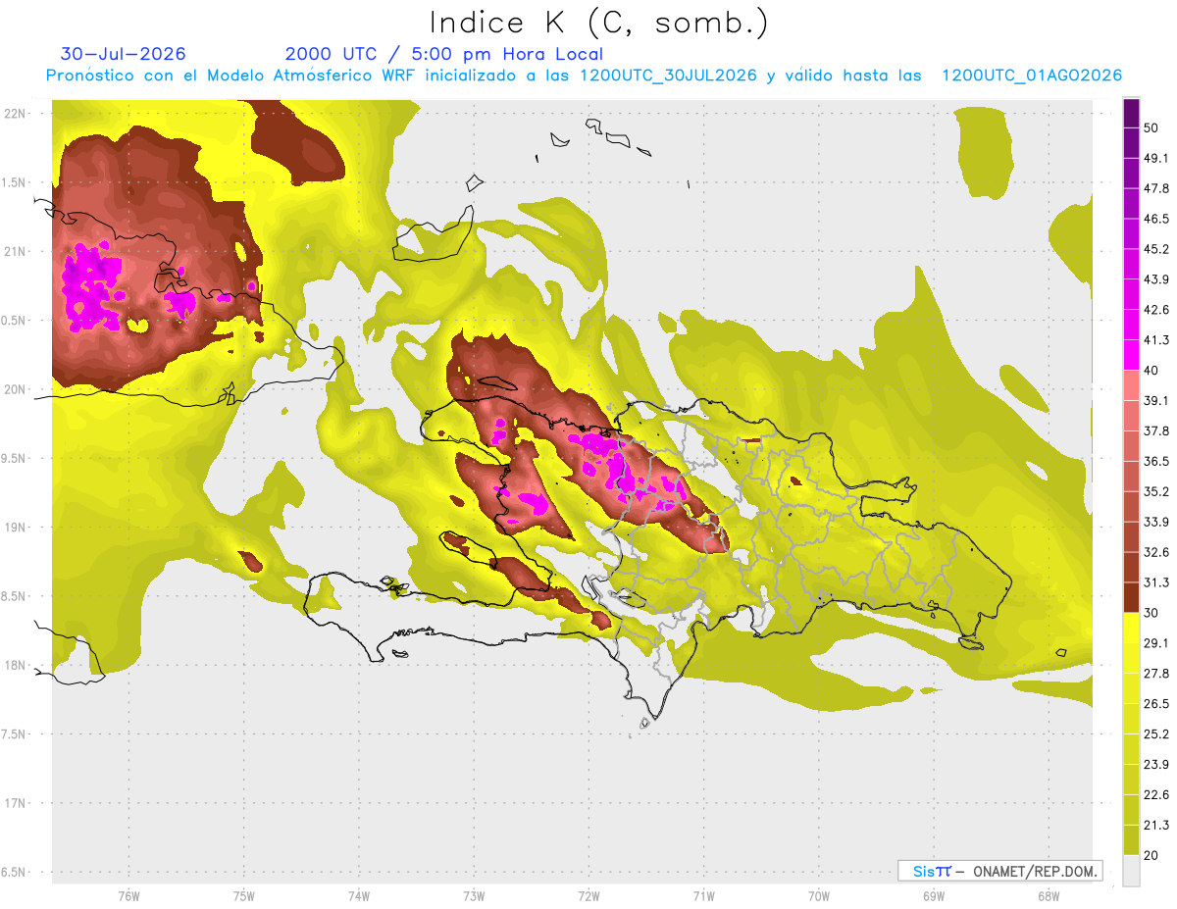Click the '35.2' value on the color scale
The width and height of the screenshot is (1177, 909).
1155,491
